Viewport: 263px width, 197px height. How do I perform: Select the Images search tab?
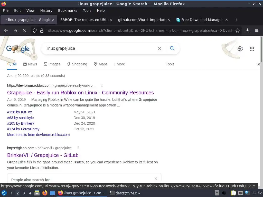coord(52,64)
